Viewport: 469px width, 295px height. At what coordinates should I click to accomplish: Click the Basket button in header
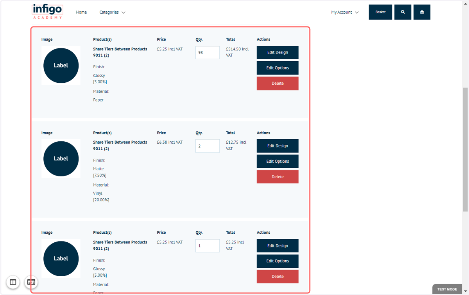point(381,12)
